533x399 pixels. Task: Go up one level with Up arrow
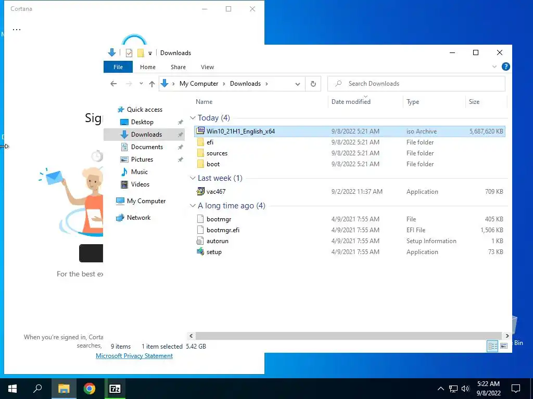coord(152,84)
